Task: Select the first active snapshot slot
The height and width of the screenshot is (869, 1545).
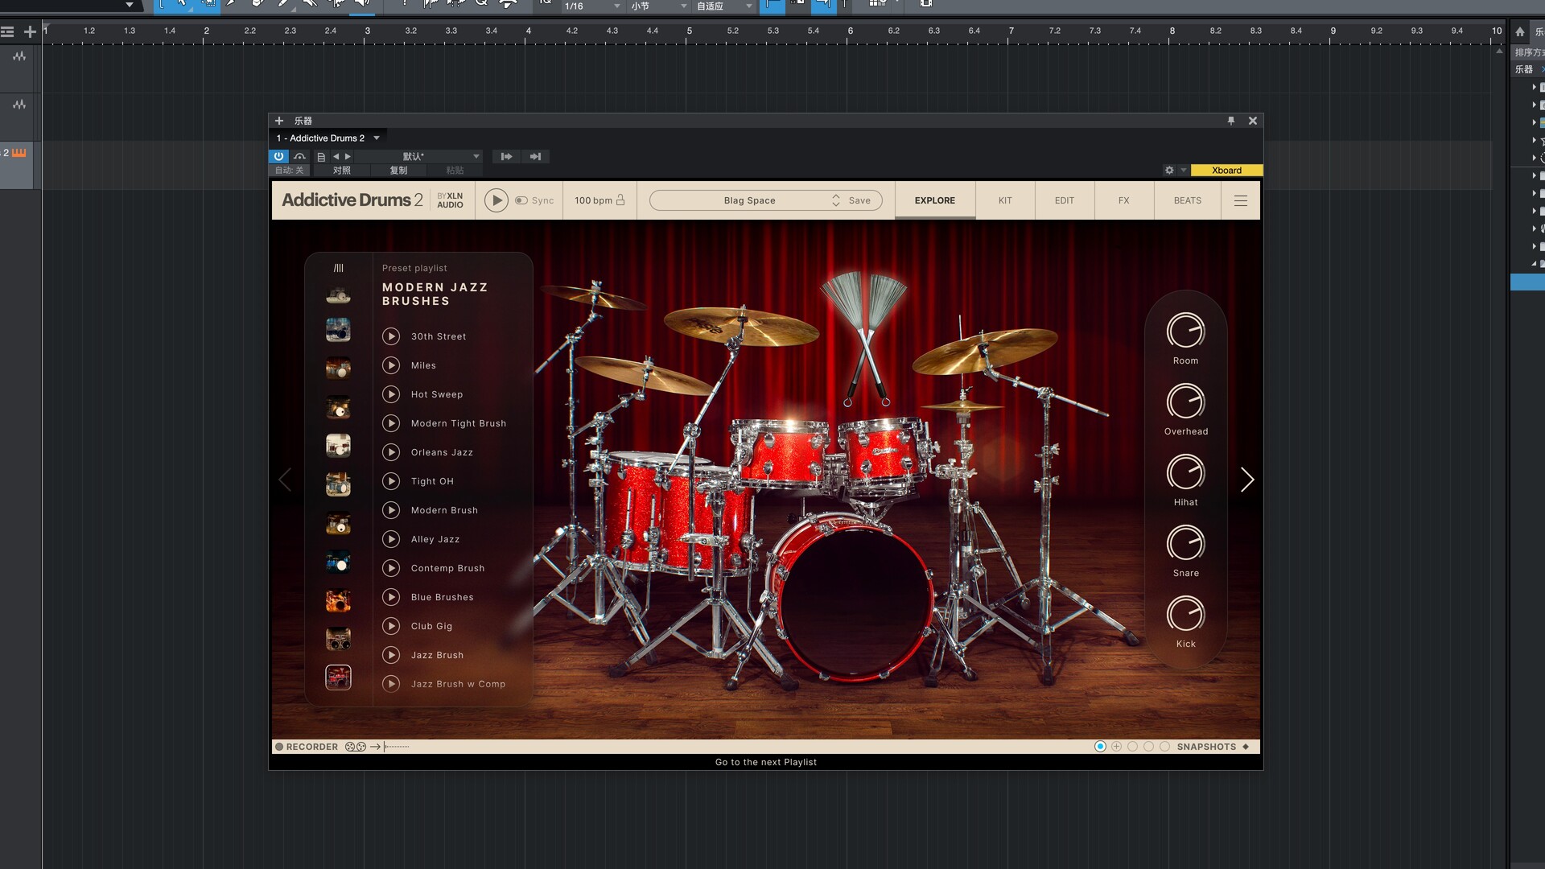Action: [x=1100, y=747]
